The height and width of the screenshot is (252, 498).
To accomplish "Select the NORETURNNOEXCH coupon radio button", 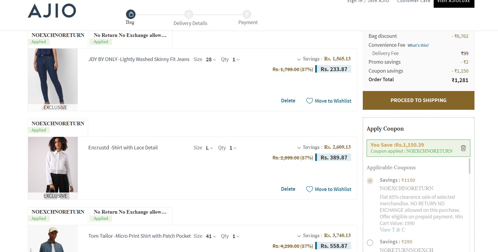I will click(x=370, y=242).
